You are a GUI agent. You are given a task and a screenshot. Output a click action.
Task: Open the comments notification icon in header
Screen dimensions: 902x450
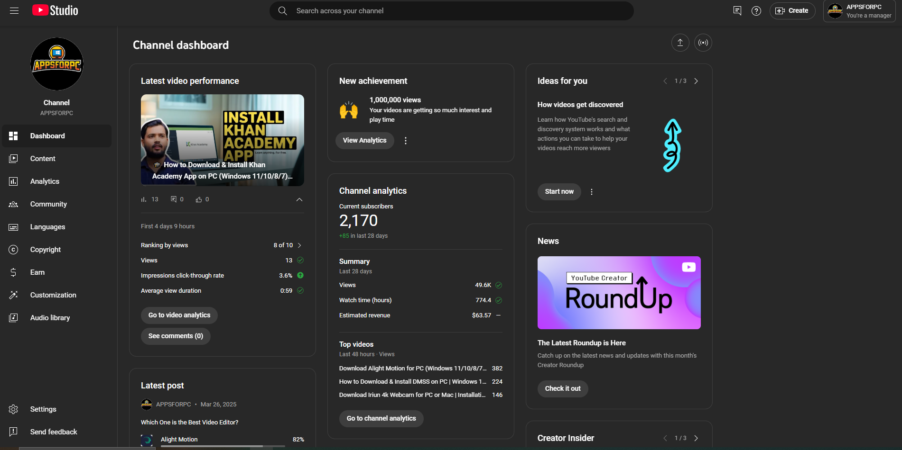pyautogui.click(x=737, y=10)
